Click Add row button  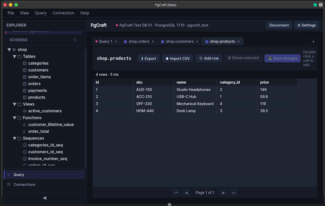209,58
